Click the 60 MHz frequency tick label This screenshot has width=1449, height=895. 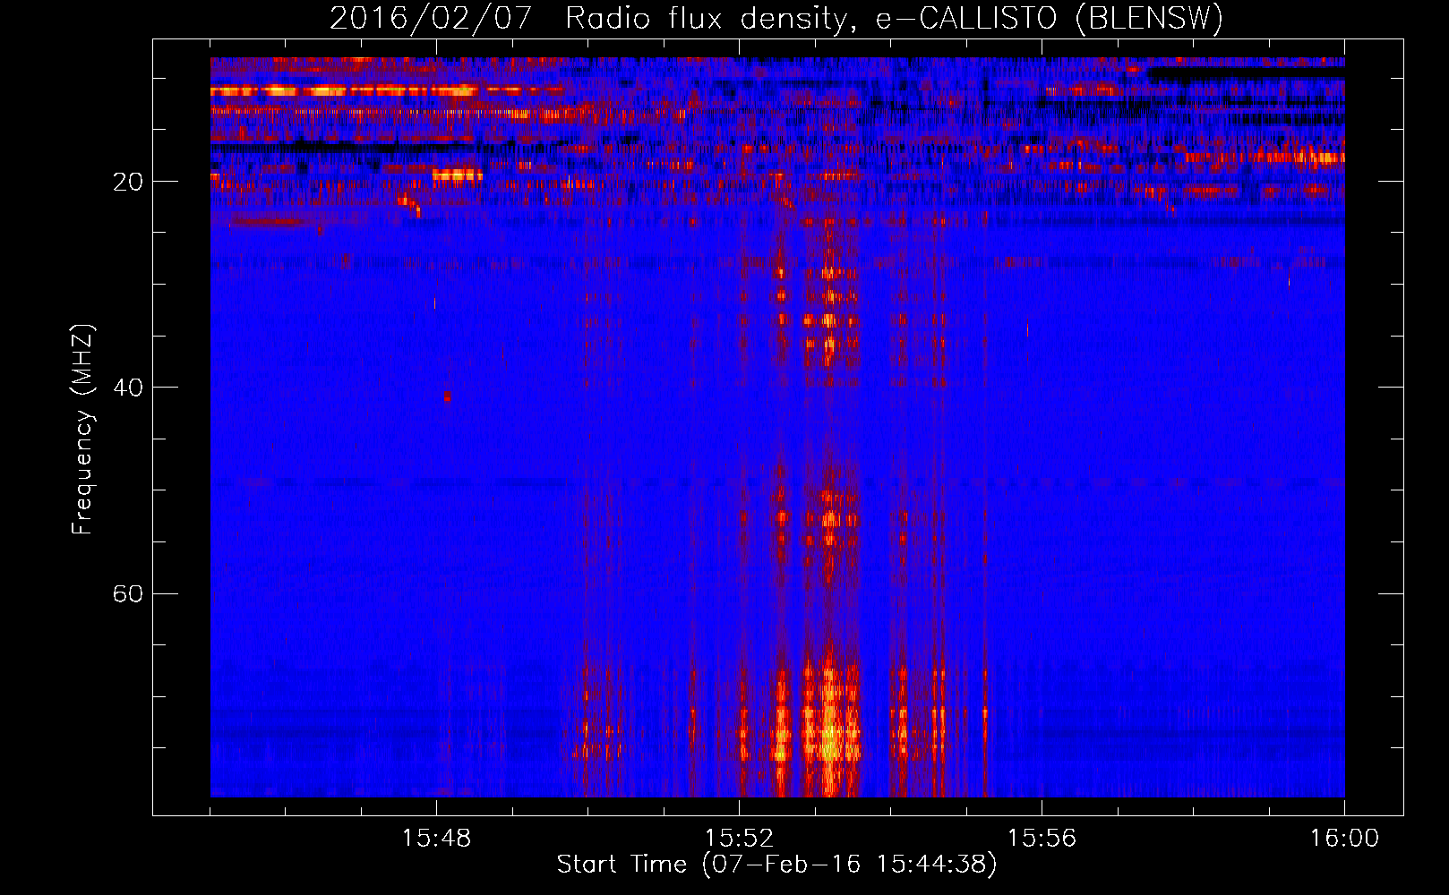[x=127, y=593]
